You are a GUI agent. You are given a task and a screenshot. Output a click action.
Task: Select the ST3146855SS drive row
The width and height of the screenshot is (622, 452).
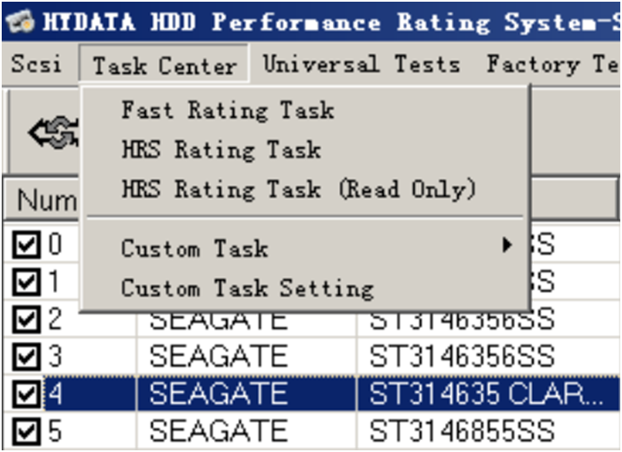point(311,431)
